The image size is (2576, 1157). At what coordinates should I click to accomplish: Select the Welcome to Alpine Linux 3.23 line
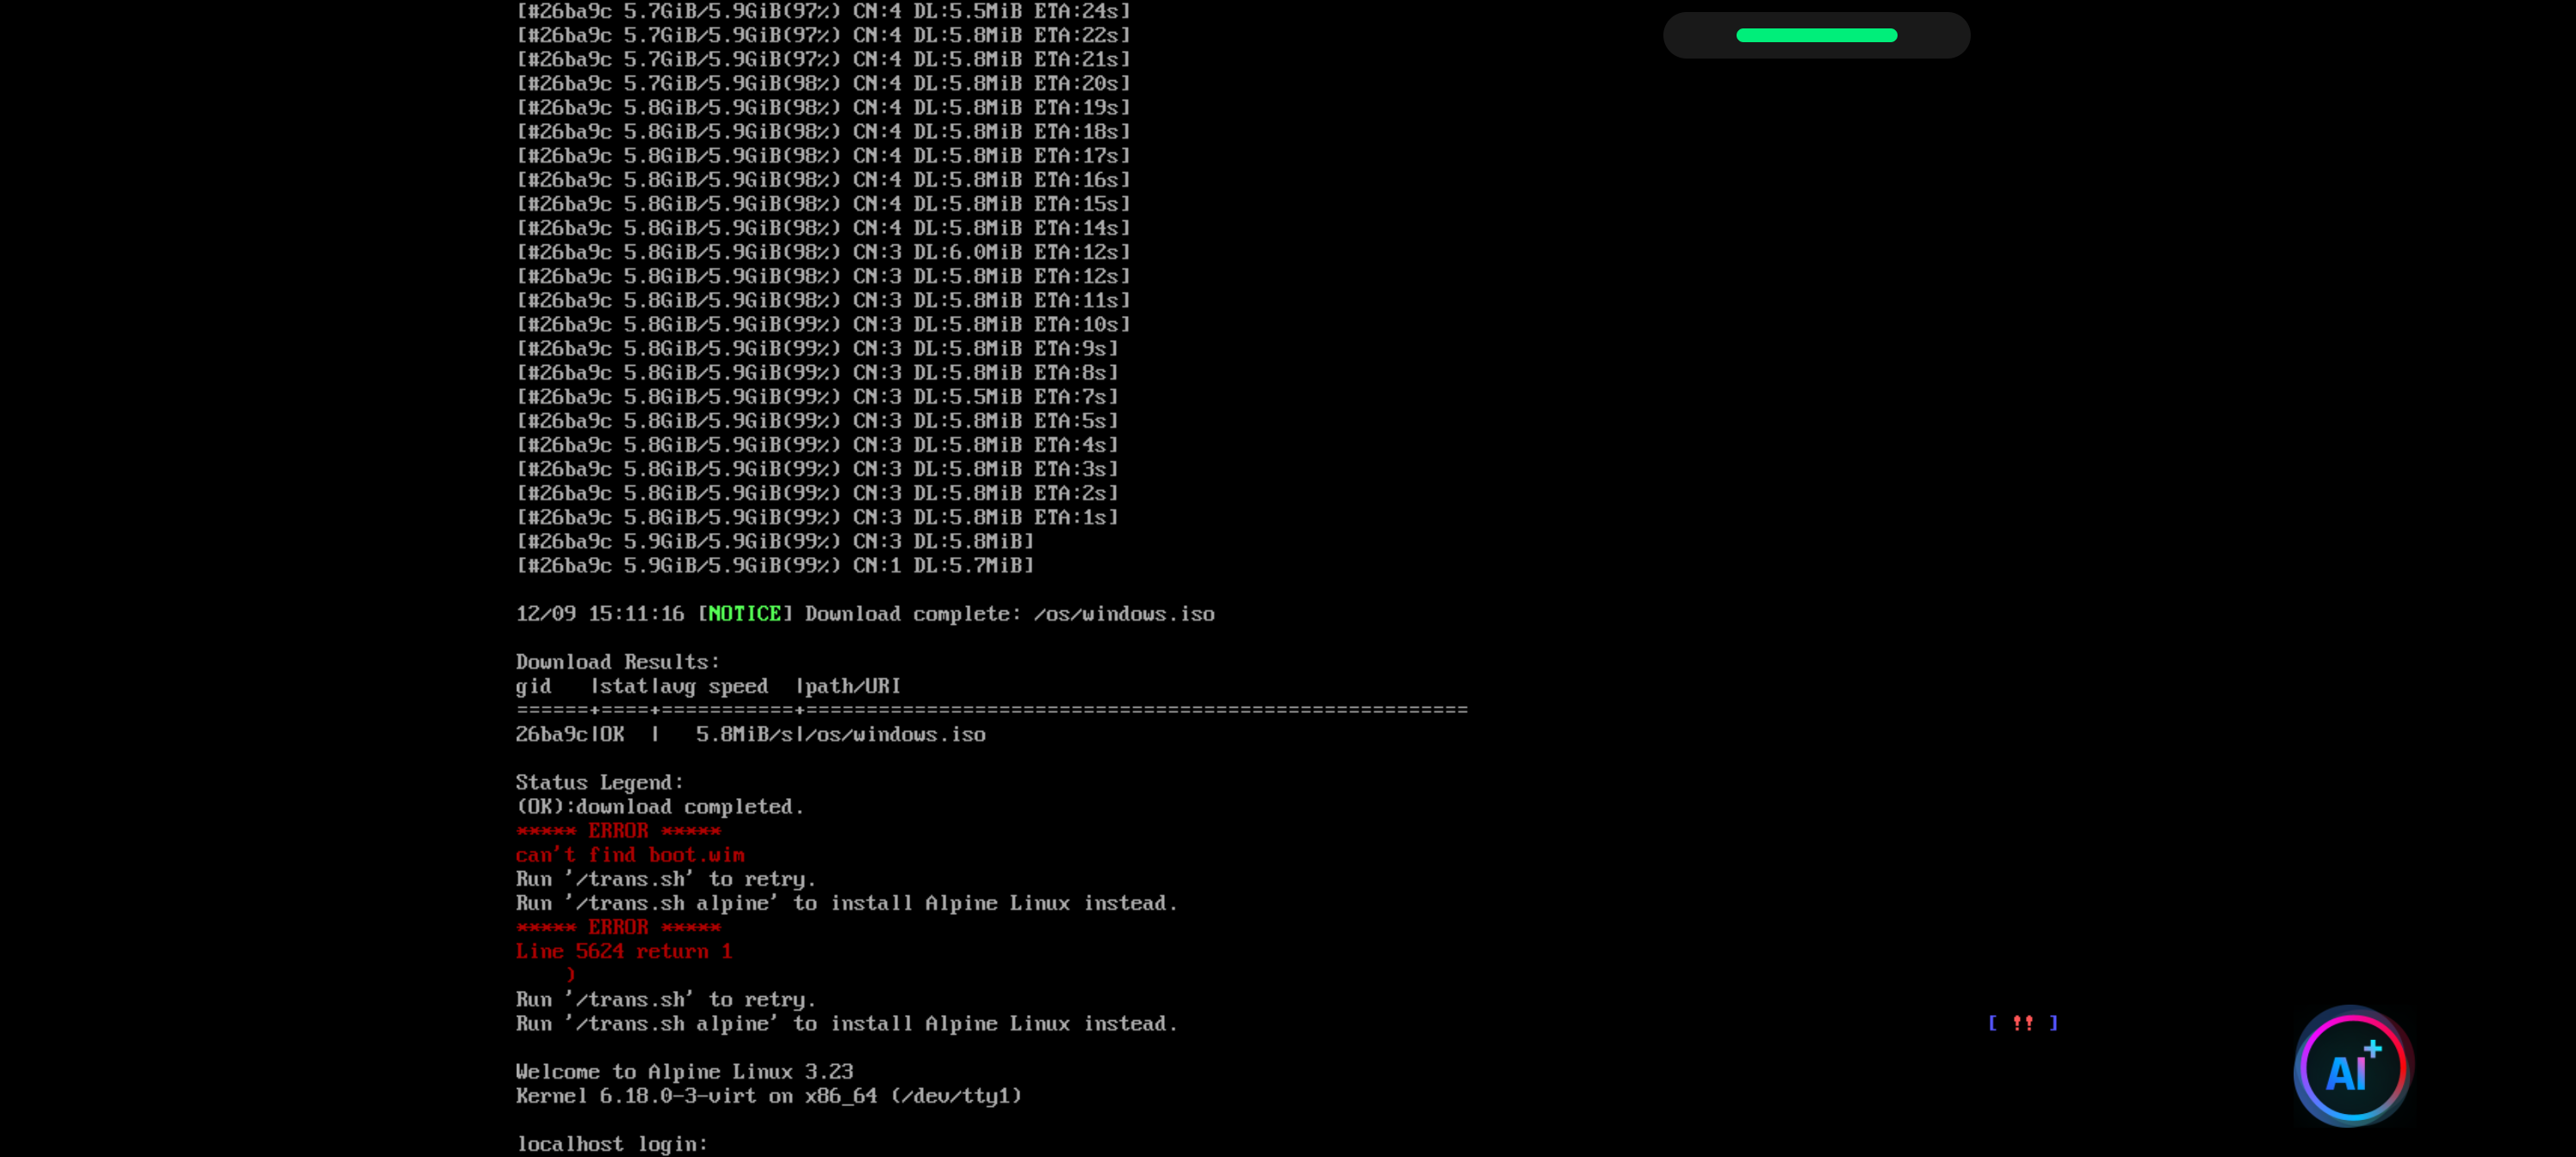(685, 1071)
